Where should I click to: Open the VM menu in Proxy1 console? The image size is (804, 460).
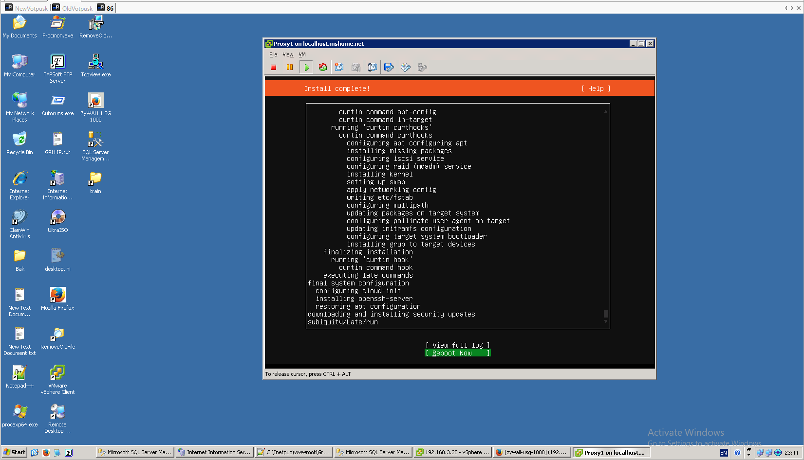click(x=302, y=55)
